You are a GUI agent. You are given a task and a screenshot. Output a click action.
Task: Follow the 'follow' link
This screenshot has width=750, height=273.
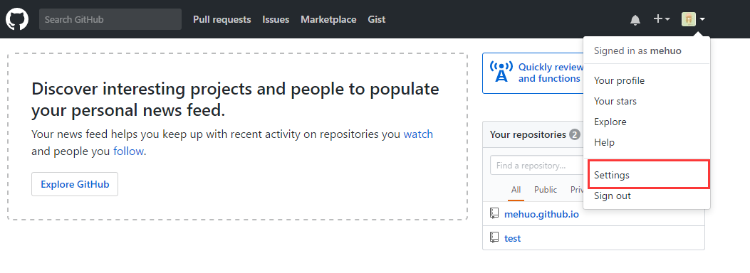[x=128, y=151]
